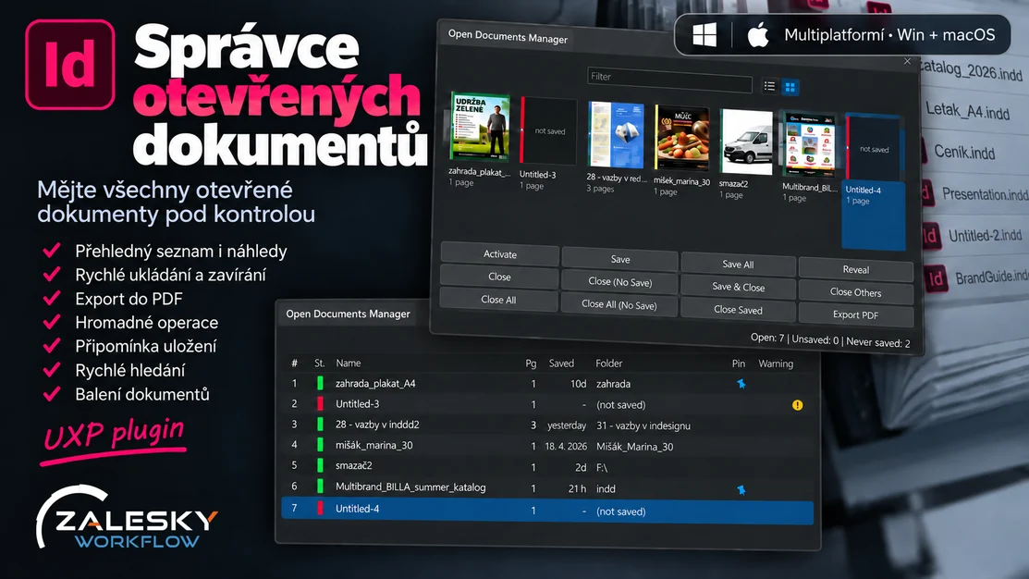
Task: Select zahrada_plakat thumbnail
Action: pyautogui.click(x=480, y=127)
